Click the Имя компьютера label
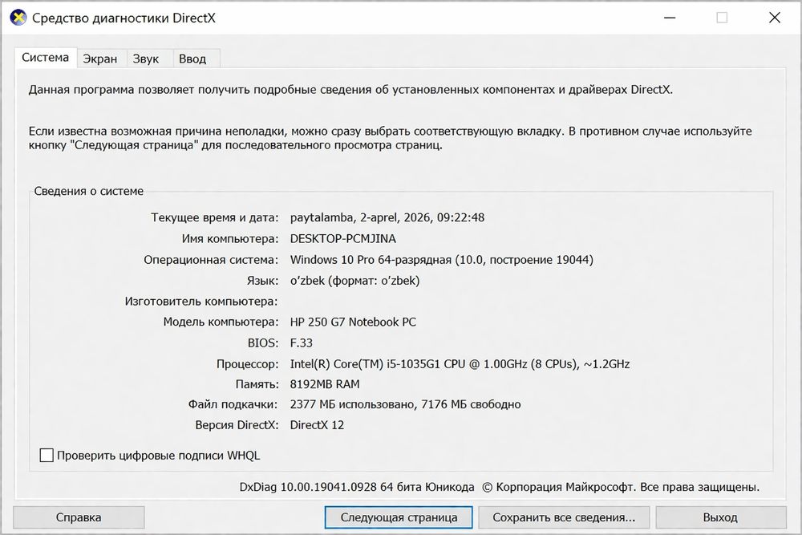Screen dimensions: 802x535 coord(229,238)
